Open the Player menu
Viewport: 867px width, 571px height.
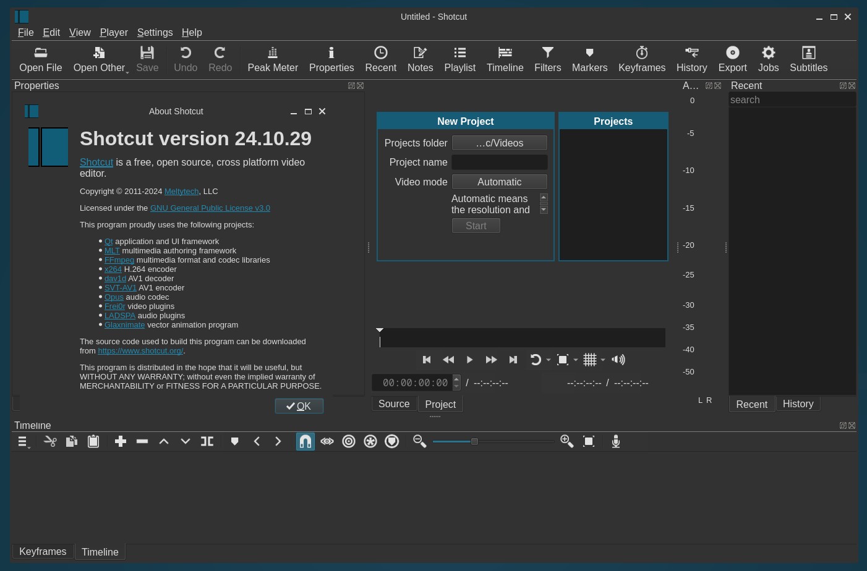click(x=114, y=32)
